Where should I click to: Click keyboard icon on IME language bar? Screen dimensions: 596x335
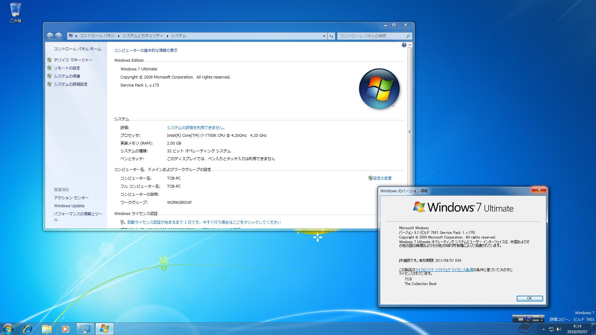click(521, 319)
